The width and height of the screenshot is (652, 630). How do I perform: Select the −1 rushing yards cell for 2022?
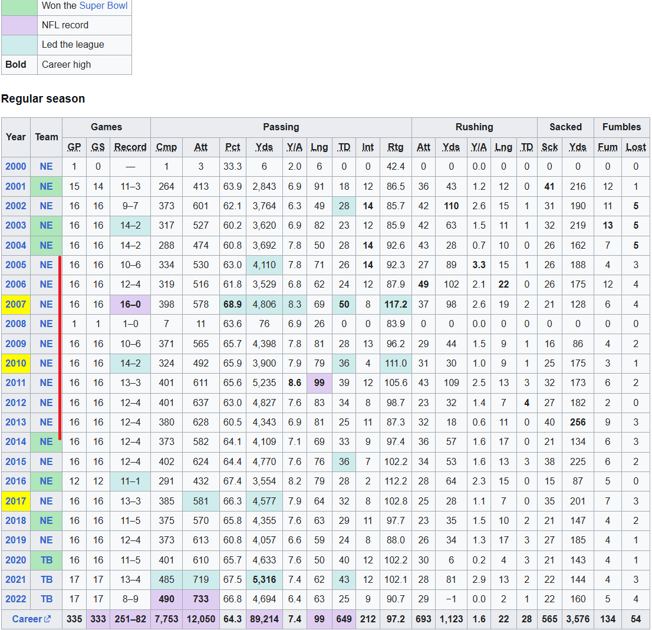451,599
